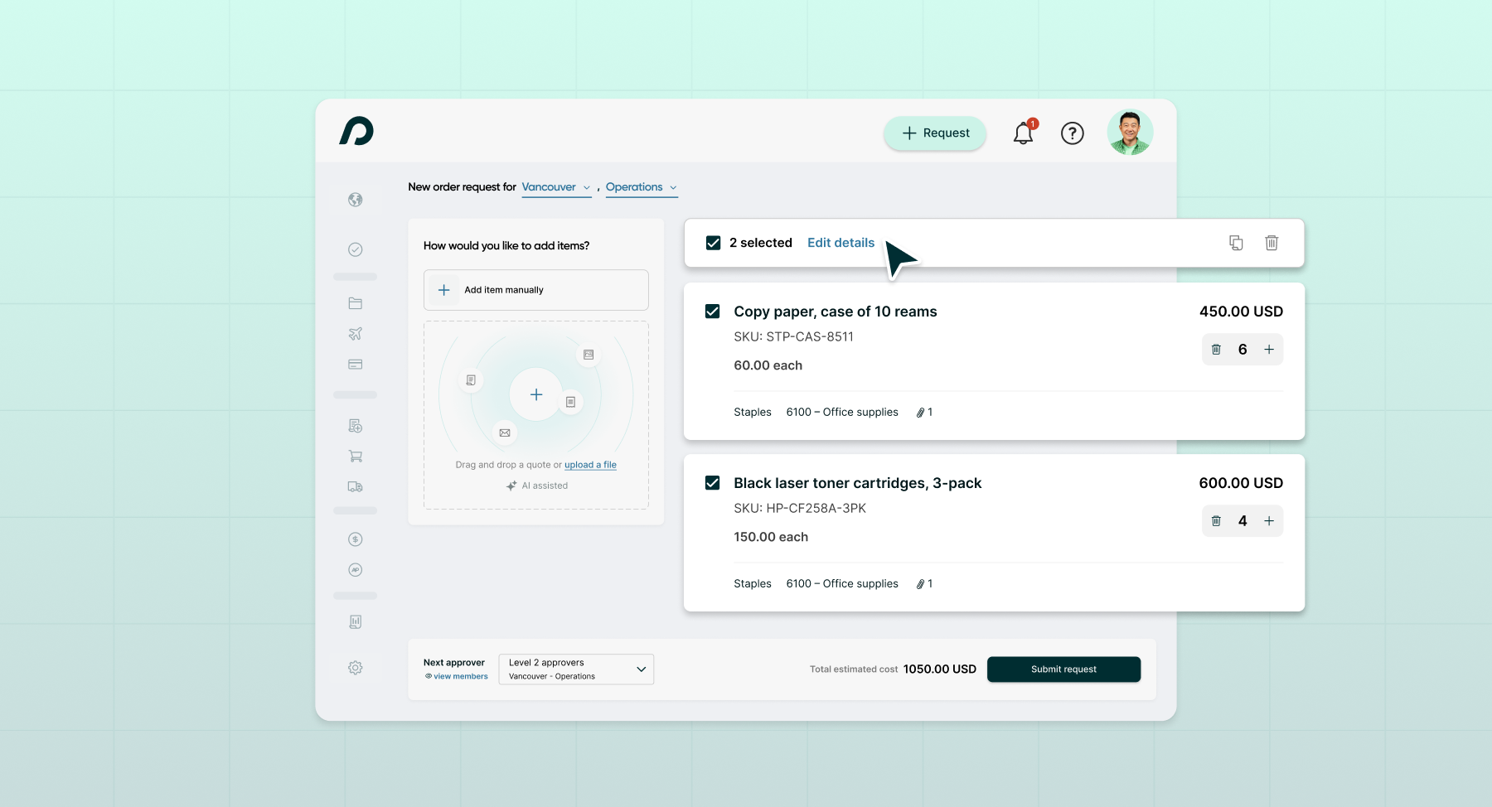Image resolution: width=1492 pixels, height=807 pixels.
Task: Open the credit card sidebar icon
Action: point(356,365)
